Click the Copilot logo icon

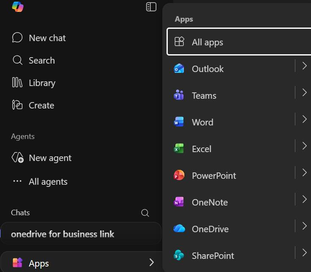tap(18, 6)
